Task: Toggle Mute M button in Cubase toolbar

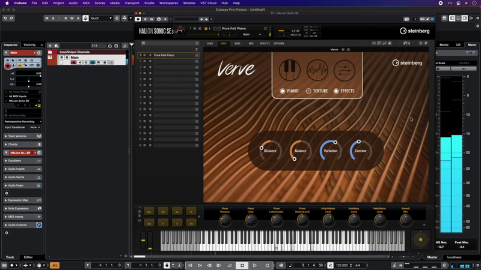Action: click(x=47, y=19)
